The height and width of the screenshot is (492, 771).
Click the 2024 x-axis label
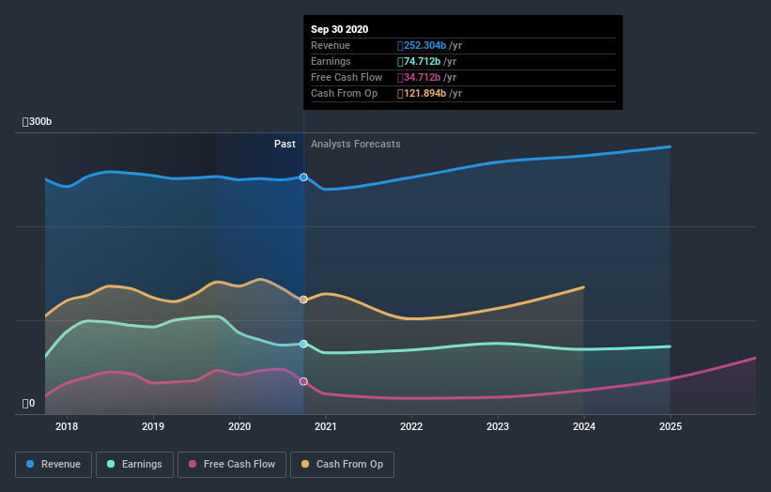tap(584, 426)
